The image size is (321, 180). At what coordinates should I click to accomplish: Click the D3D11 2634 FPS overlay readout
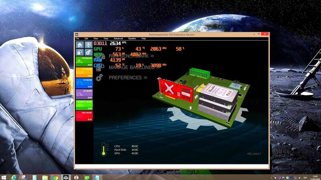(x=110, y=43)
